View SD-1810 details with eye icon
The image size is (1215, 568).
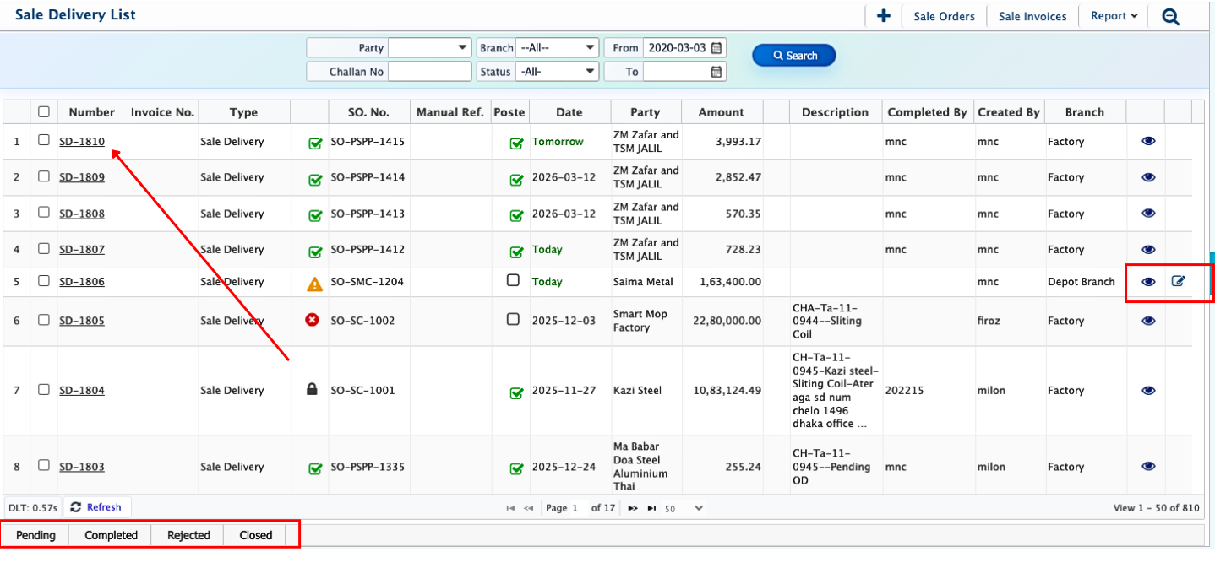[1147, 142]
